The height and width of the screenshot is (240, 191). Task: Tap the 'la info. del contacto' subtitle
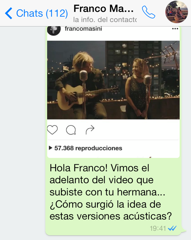point(105,20)
